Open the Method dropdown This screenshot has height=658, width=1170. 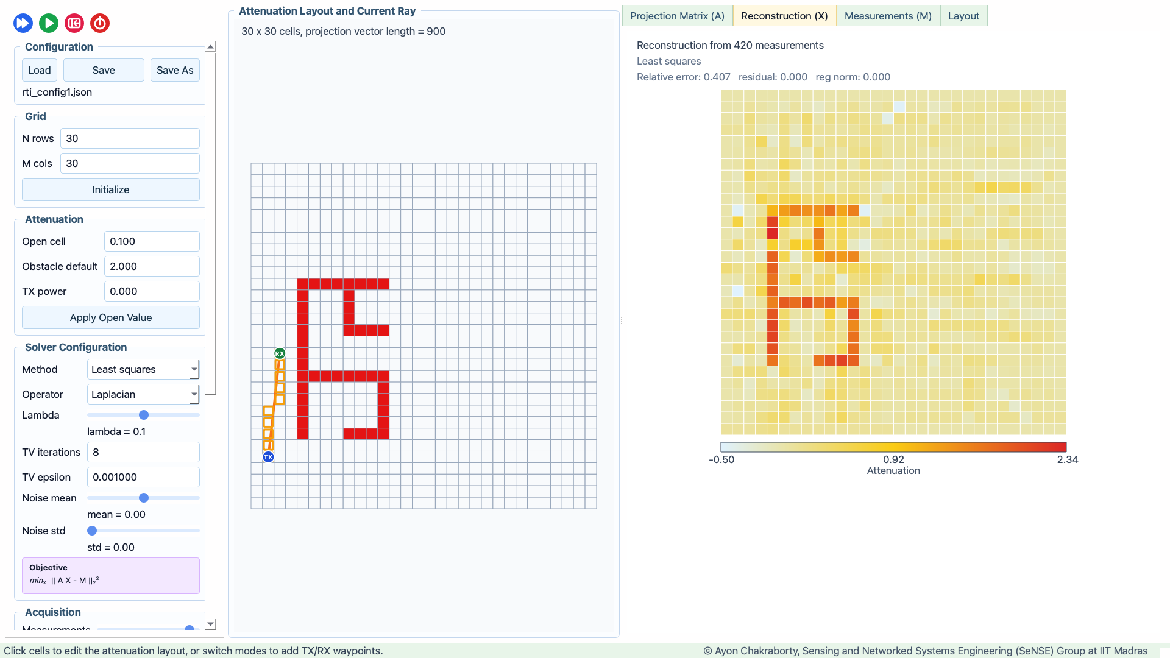143,369
